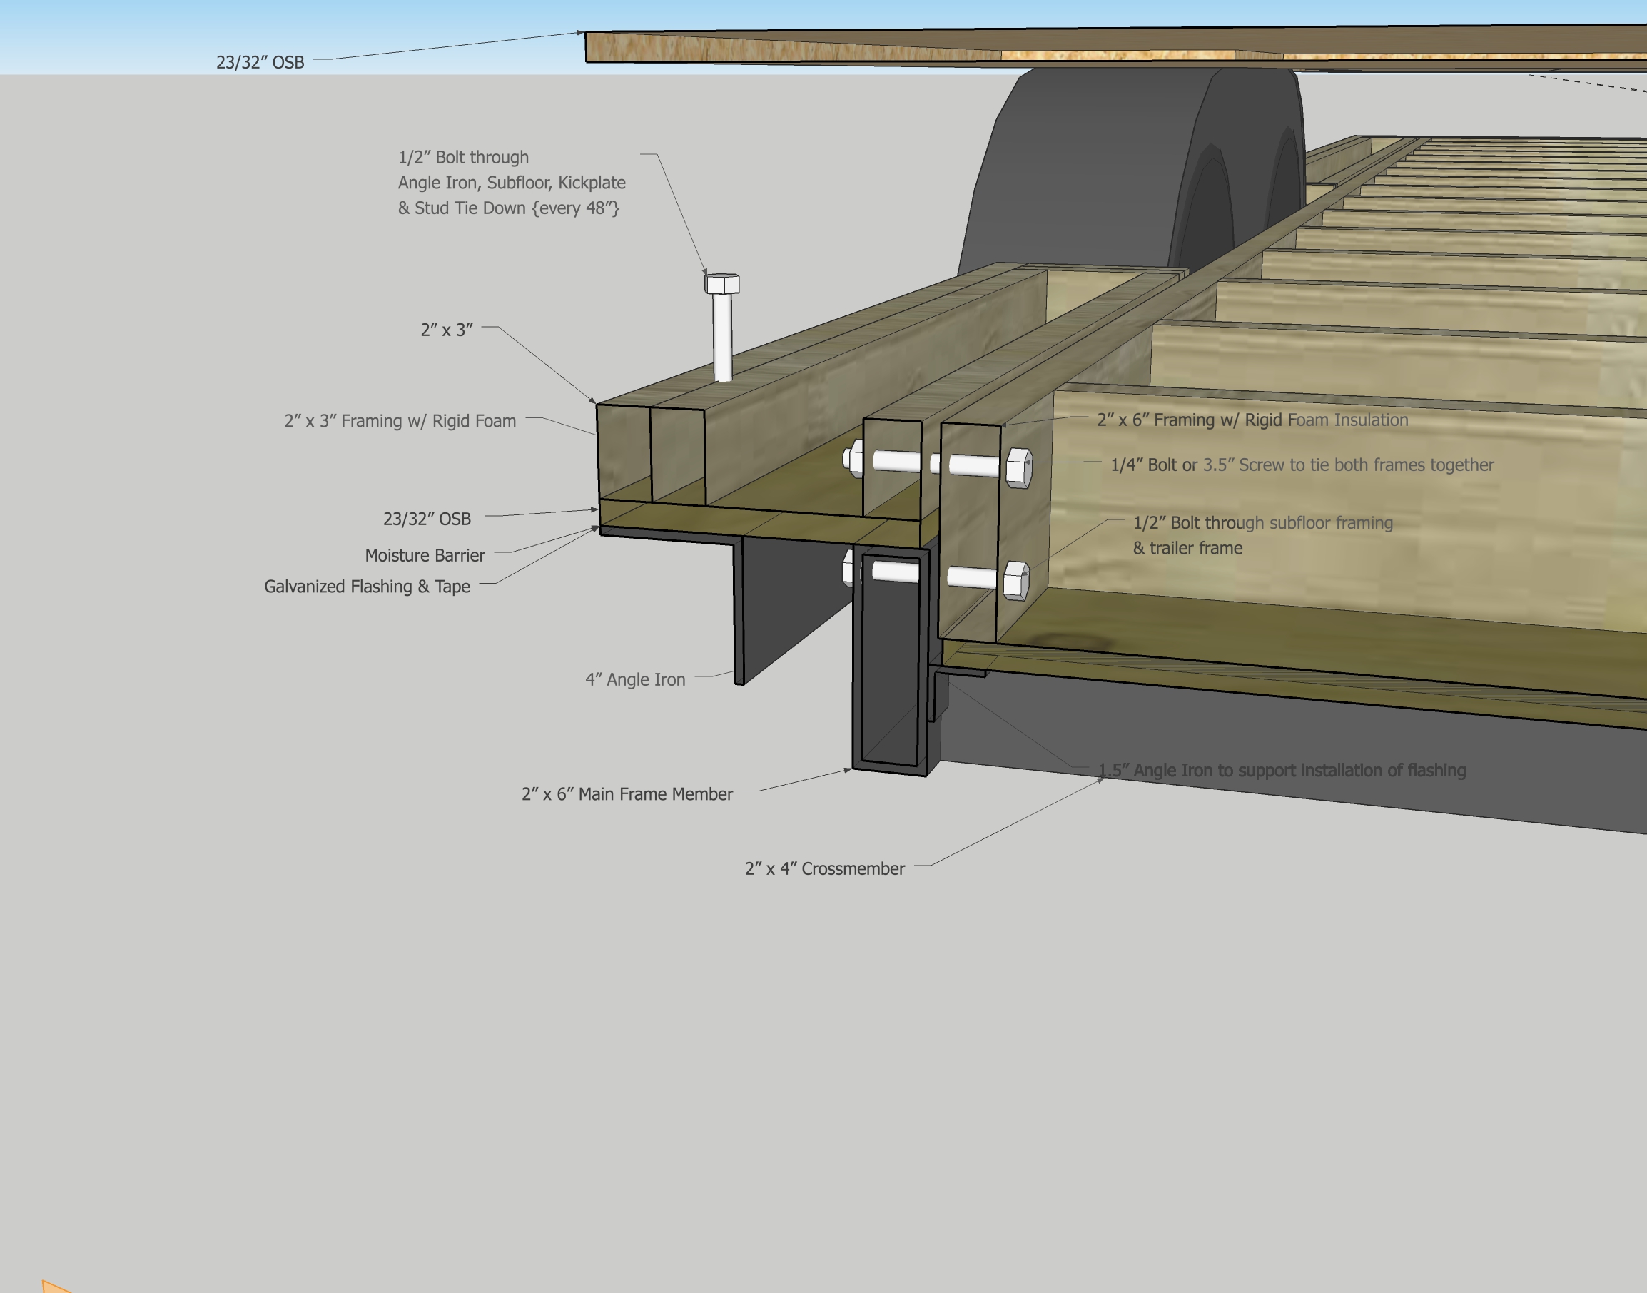Select the 'Moisture Barrier' label
Image resolution: width=1647 pixels, height=1293 pixels.
pos(424,556)
